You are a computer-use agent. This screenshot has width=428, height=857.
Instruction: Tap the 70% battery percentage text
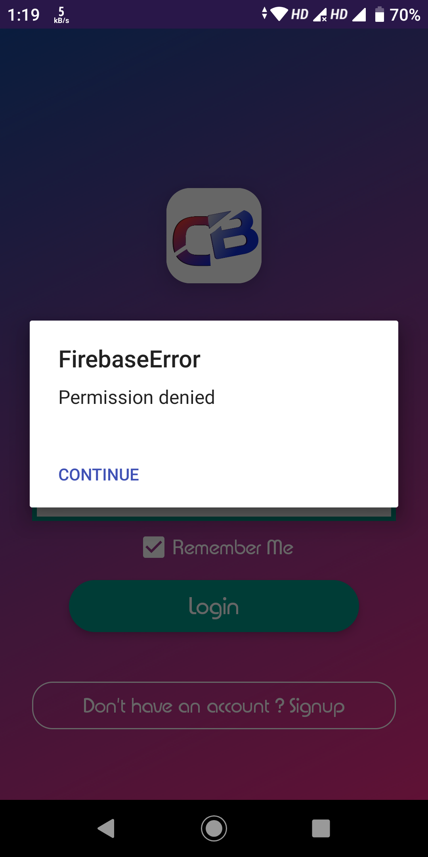click(405, 15)
